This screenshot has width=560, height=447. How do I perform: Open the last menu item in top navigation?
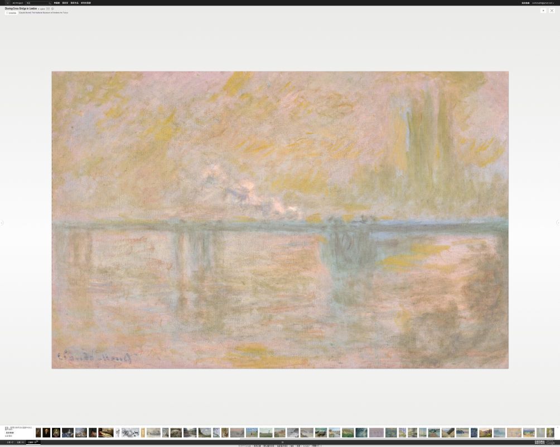pos(86,3)
